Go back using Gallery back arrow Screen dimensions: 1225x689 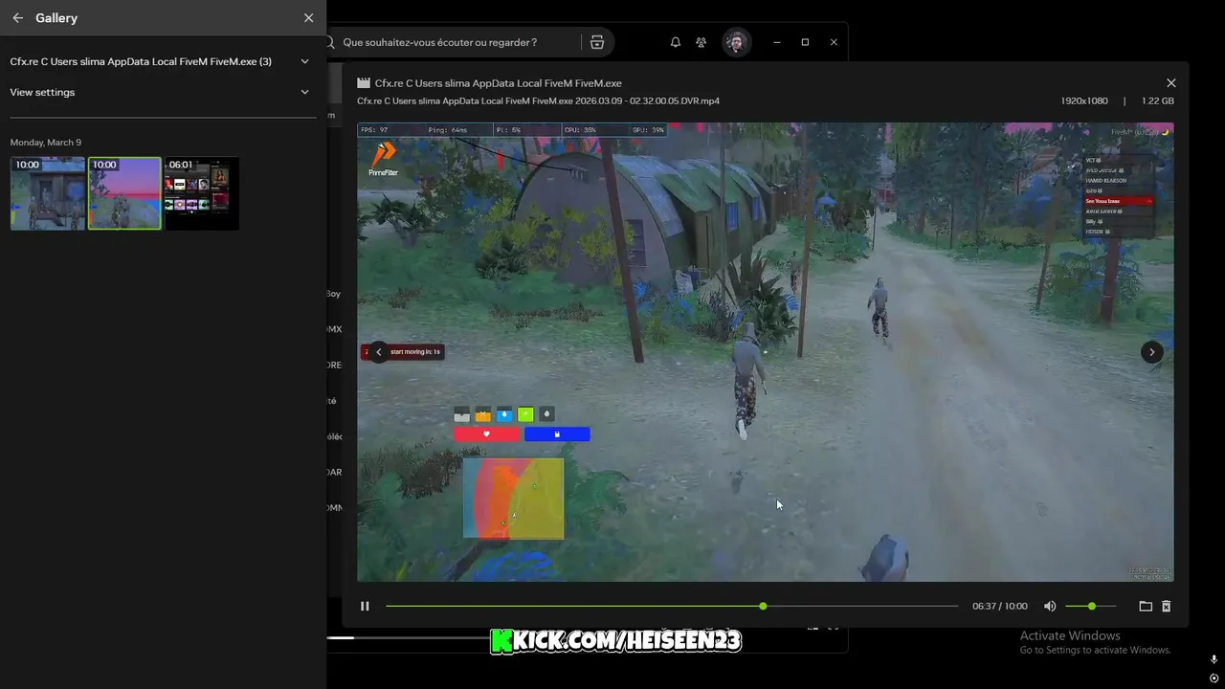tap(17, 18)
